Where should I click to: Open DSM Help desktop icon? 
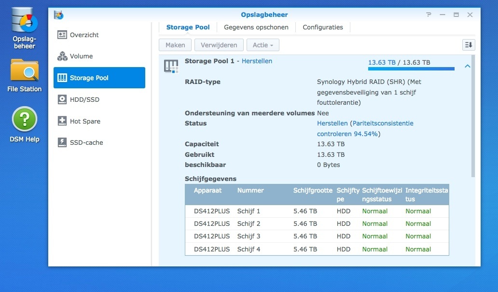point(25,125)
